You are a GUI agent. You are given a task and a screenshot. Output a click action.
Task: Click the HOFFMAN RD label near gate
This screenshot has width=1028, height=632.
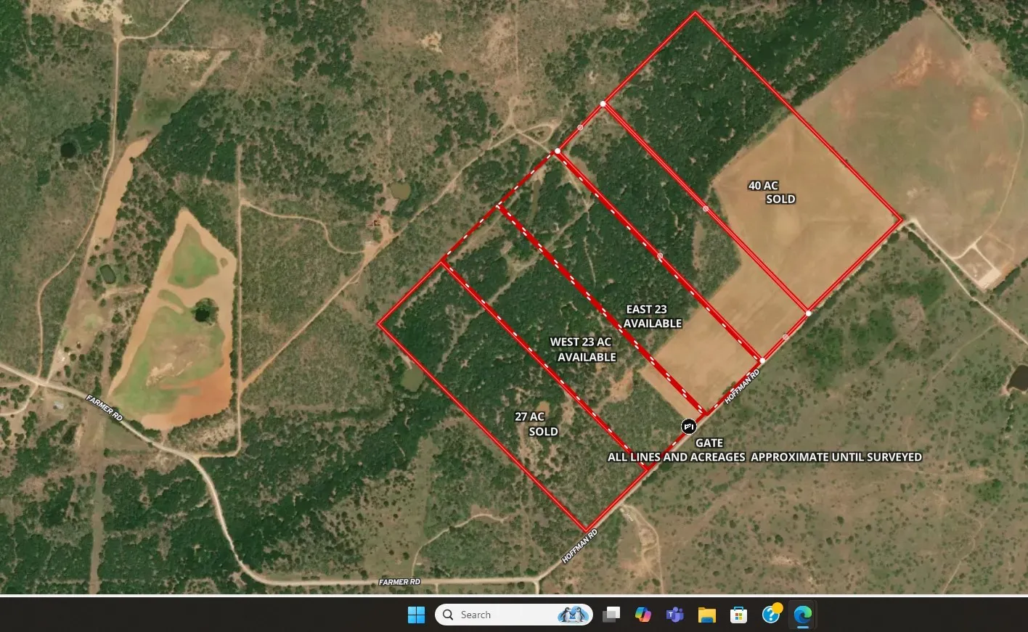[x=742, y=386]
